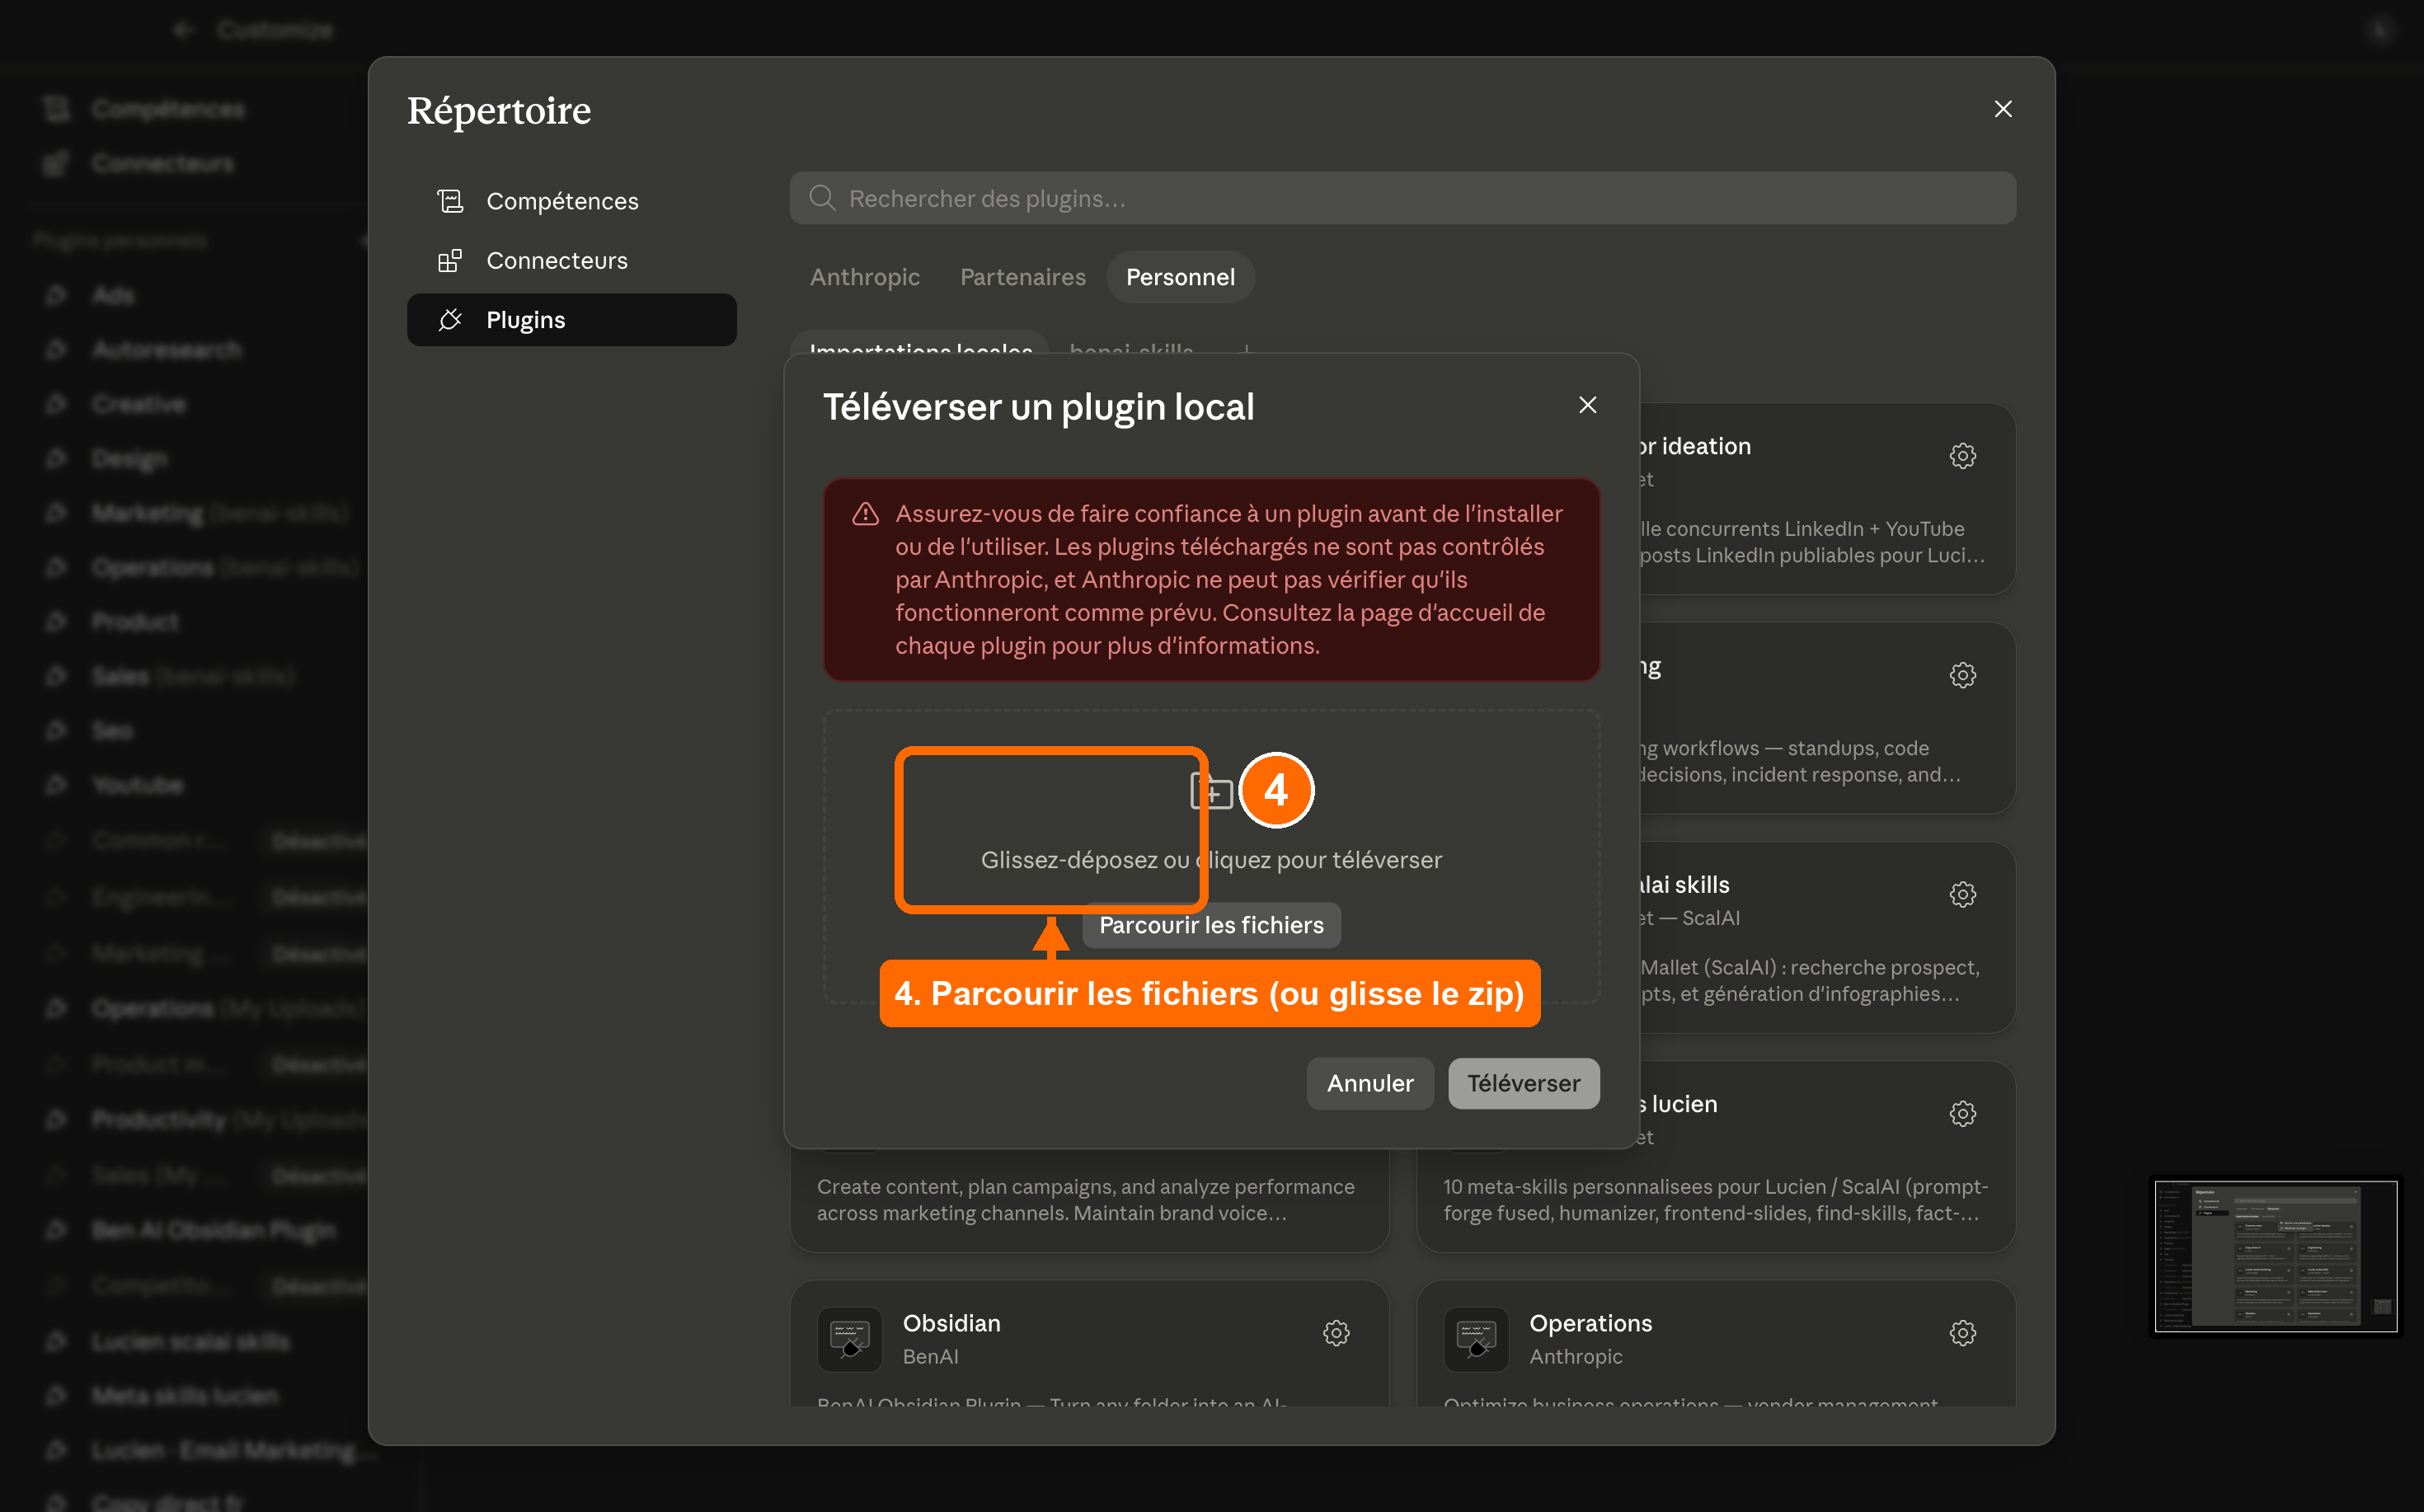The height and width of the screenshot is (1512, 2424).
Task: Click the magnifier icon in the search bar
Action: coord(822,198)
